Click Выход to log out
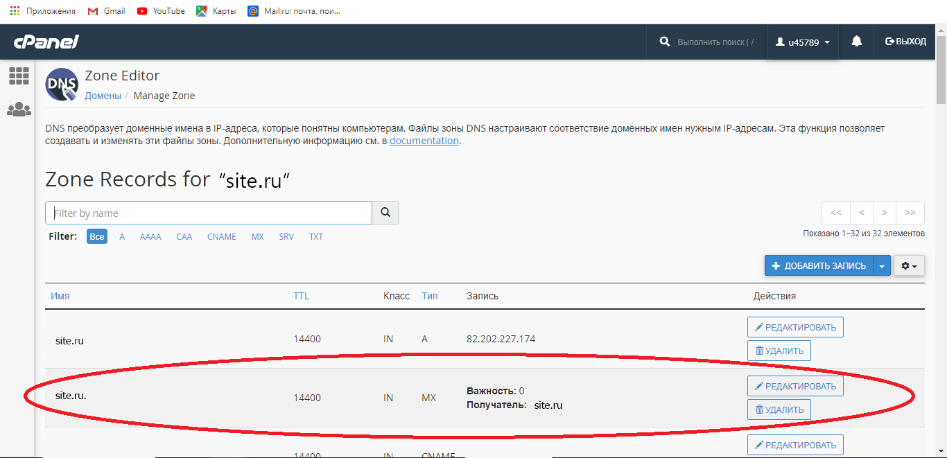 [x=905, y=42]
